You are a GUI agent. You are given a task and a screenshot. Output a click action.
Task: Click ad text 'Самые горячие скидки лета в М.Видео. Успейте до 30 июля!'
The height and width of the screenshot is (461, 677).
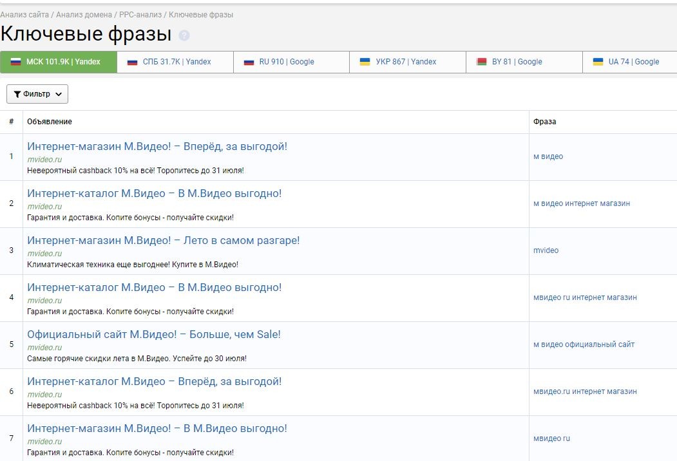coord(137,359)
